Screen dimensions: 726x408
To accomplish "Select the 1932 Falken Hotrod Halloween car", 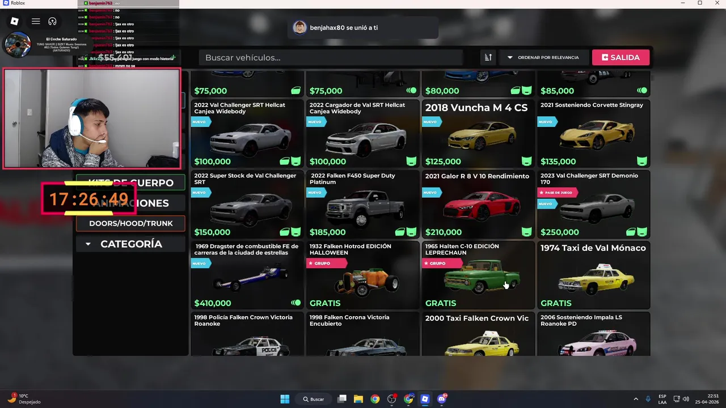I will (x=362, y=275).
